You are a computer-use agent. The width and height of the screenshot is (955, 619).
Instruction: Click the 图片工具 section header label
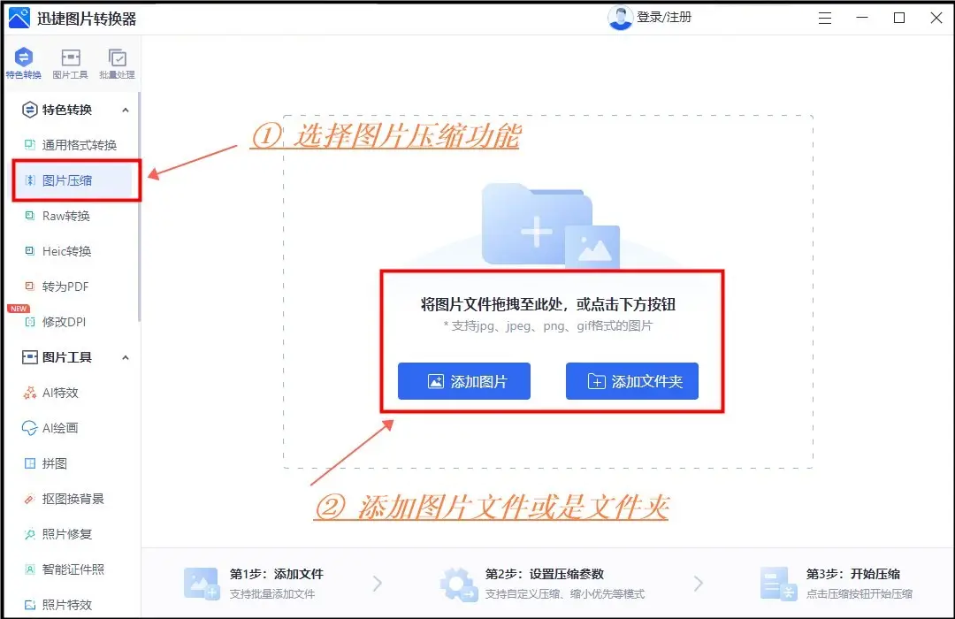(67, 357)
